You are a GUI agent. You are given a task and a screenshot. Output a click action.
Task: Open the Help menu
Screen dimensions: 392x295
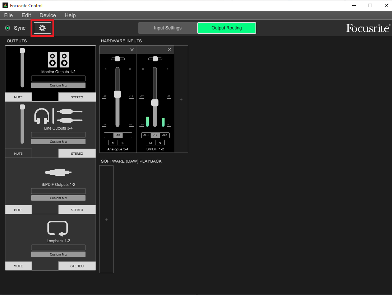tap(70, 15)
